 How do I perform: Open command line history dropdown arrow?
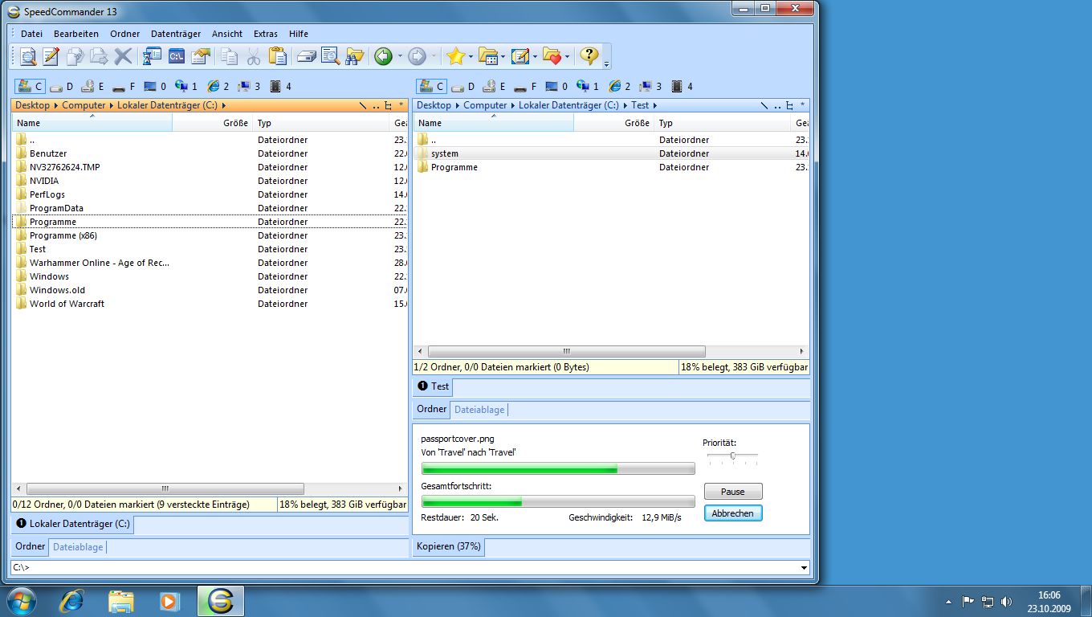(x=804, y=568)
